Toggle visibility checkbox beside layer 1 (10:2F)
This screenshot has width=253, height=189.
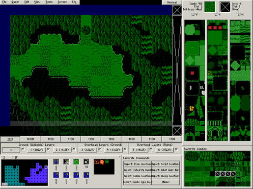coord(48,149)
